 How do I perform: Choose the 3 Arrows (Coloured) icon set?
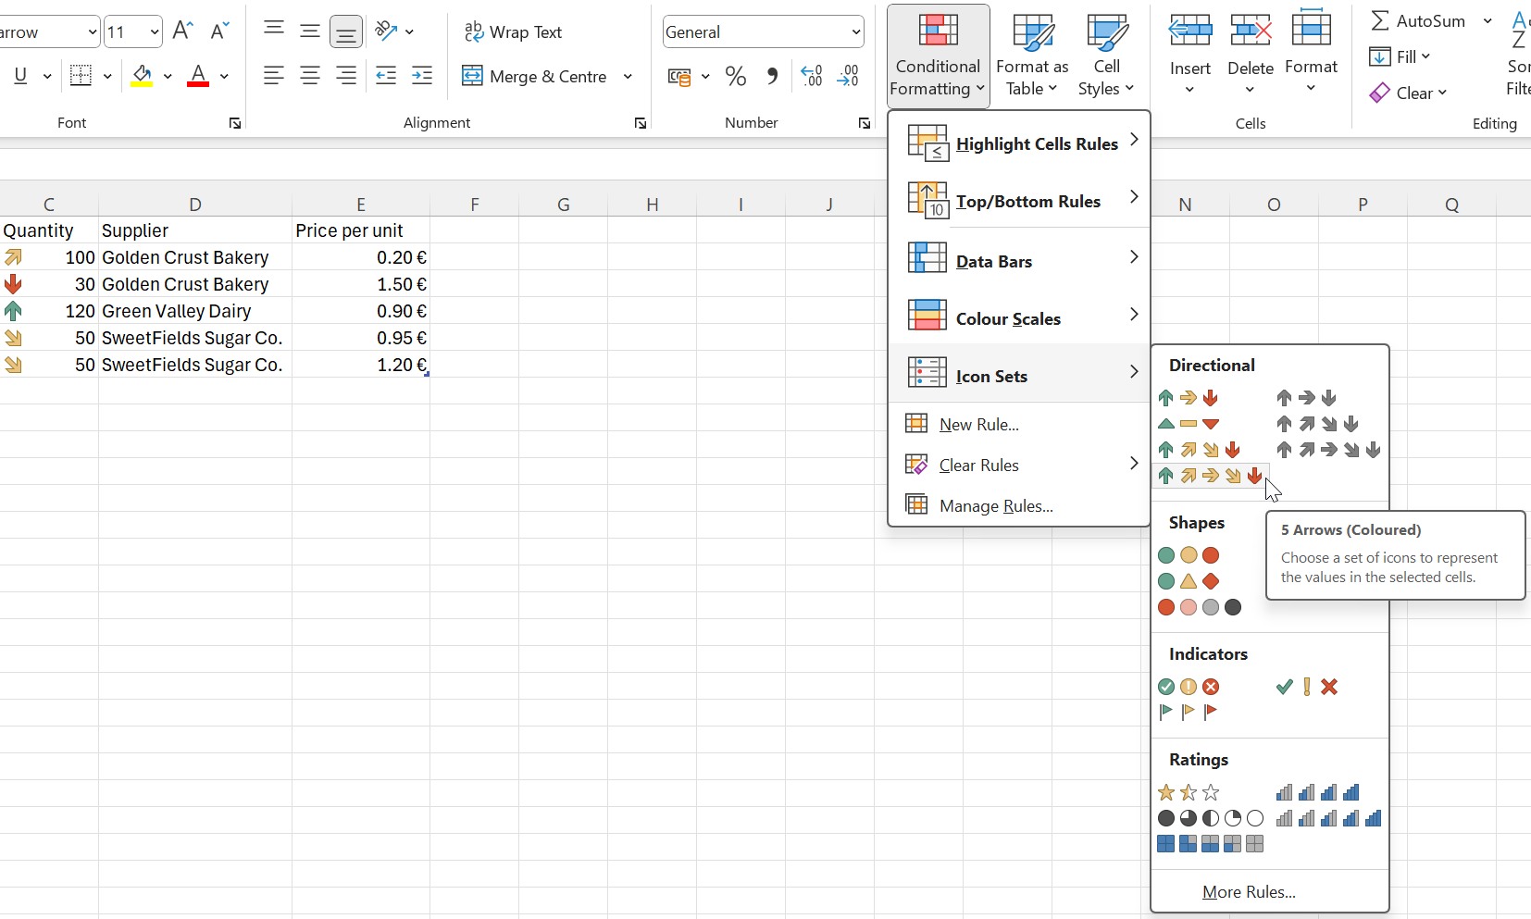(1188, 398)
